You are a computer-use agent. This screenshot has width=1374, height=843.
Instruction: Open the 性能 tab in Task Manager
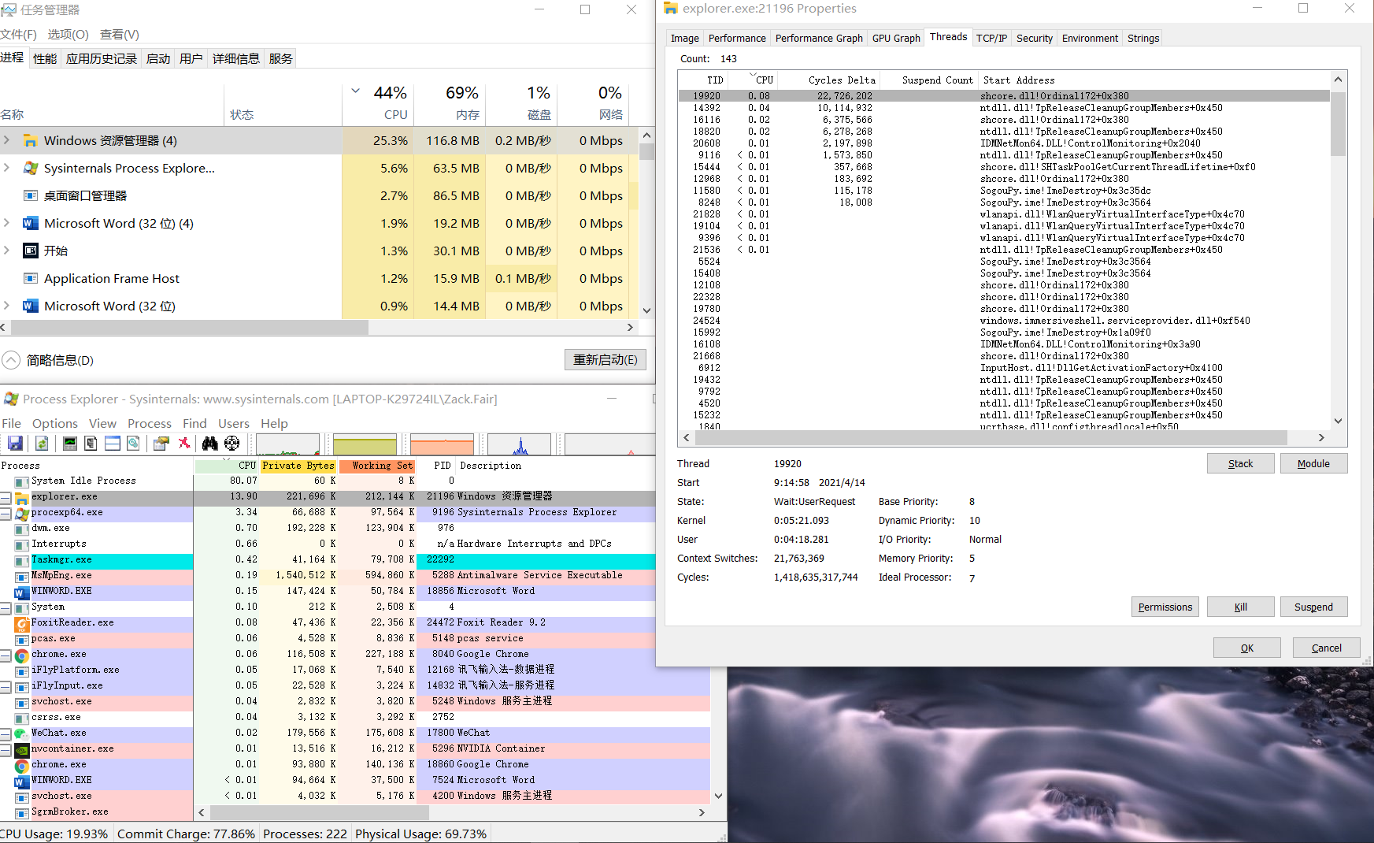[x=45, y=58]
